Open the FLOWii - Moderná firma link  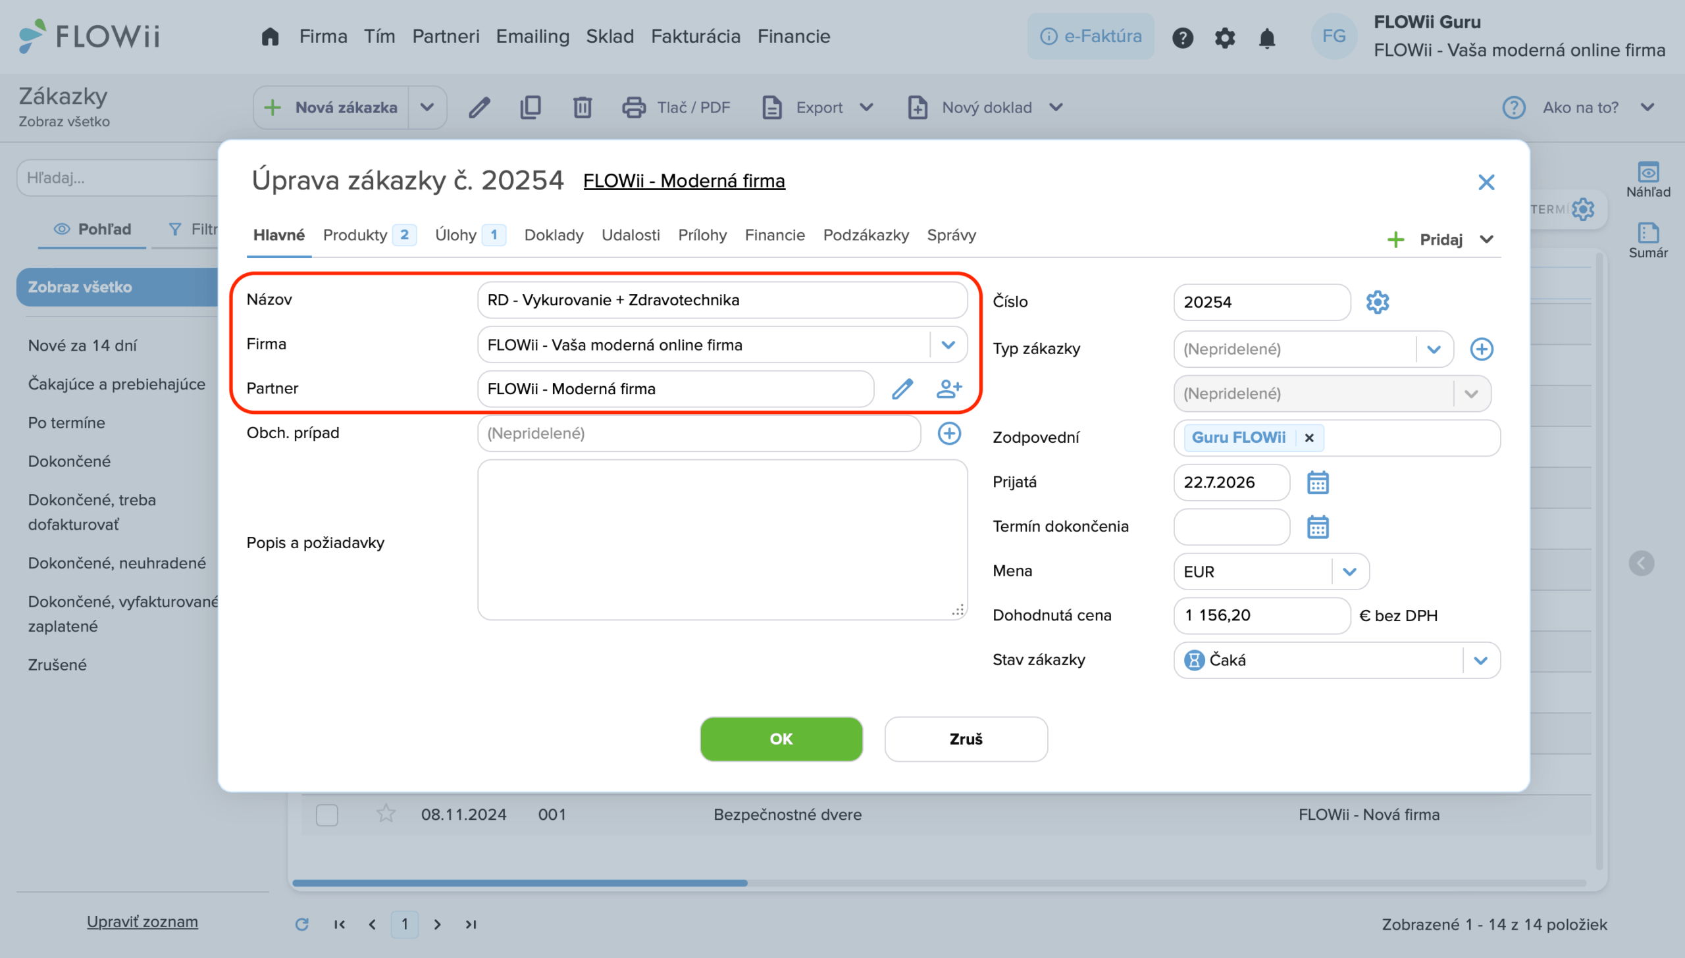684,181
